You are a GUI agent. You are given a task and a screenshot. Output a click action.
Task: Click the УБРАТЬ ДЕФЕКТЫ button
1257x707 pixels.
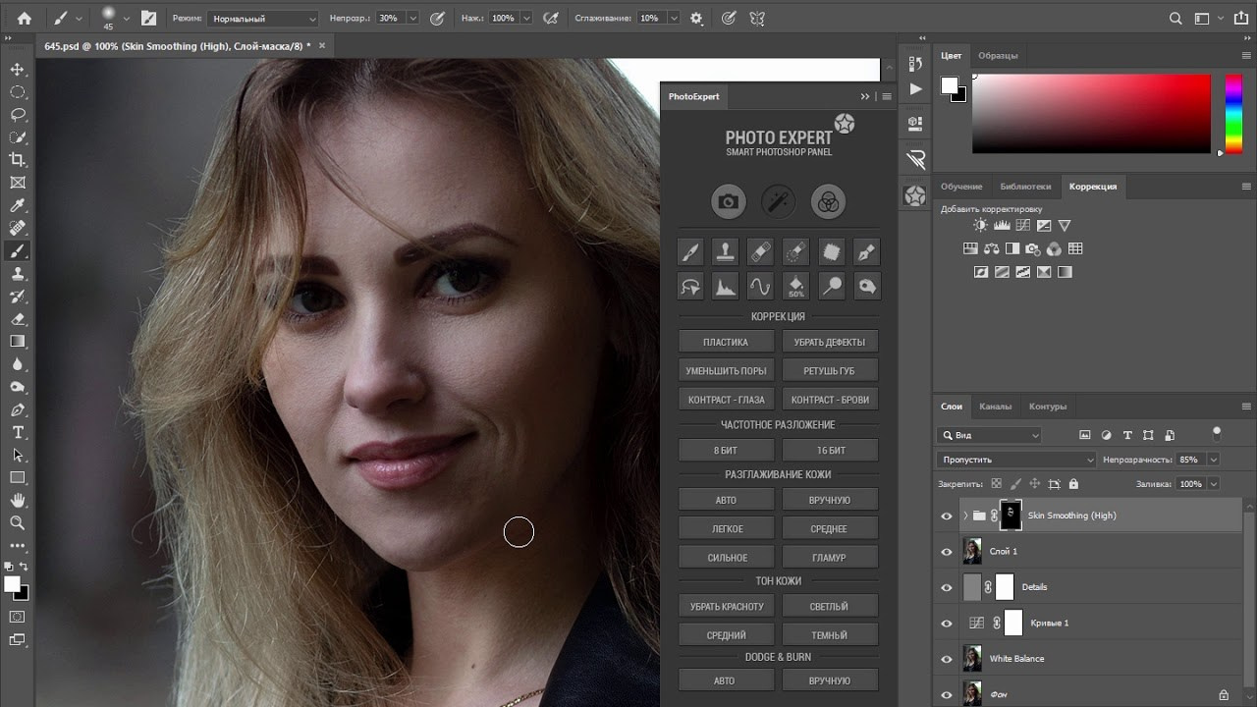(x=830, y=343)
